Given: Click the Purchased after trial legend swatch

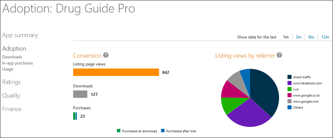Looking at the screenshot, I should pyautogui.click(x=163, y=131).
